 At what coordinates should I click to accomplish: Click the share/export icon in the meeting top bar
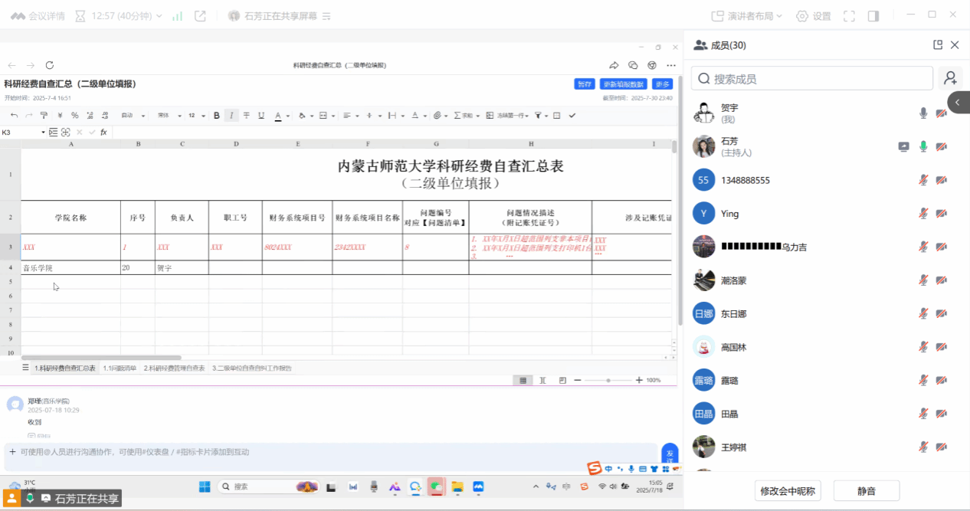coord(200,16)
